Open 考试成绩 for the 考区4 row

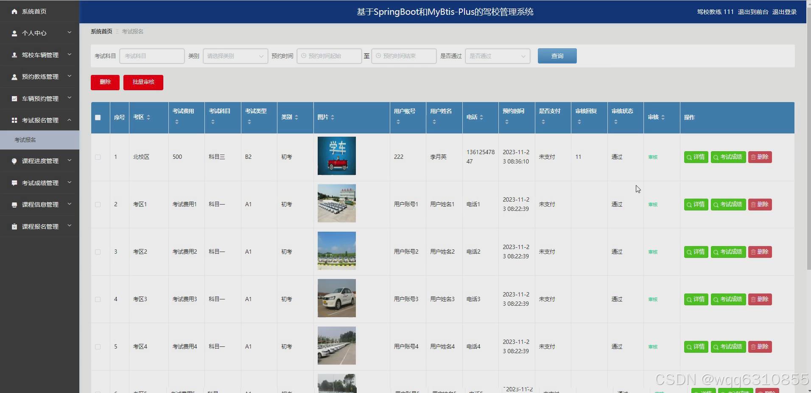click(728, 347)
